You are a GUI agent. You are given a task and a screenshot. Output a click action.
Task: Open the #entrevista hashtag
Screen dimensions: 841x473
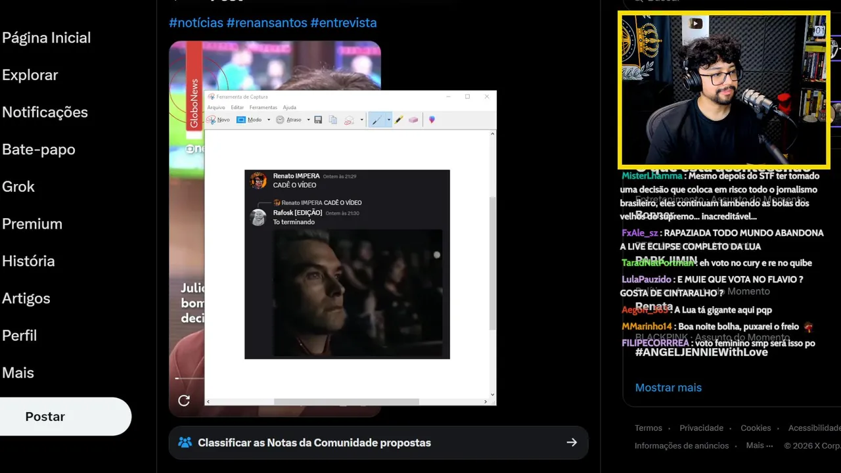pyautogui.click(x=344, y=23)
